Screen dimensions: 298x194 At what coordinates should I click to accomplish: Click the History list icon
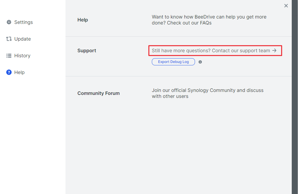[x=9, y=56]
